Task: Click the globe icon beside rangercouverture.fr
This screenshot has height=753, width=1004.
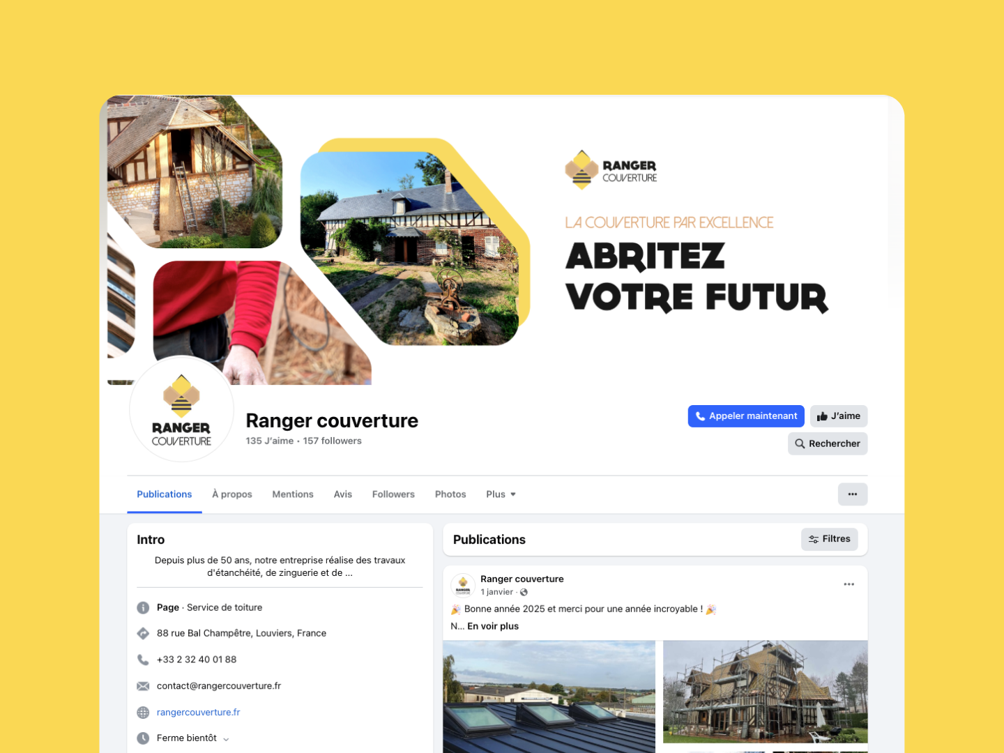Action: [x=143, y=713]
